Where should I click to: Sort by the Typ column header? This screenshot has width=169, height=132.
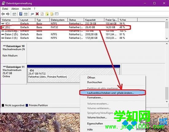tap(42, 20)
